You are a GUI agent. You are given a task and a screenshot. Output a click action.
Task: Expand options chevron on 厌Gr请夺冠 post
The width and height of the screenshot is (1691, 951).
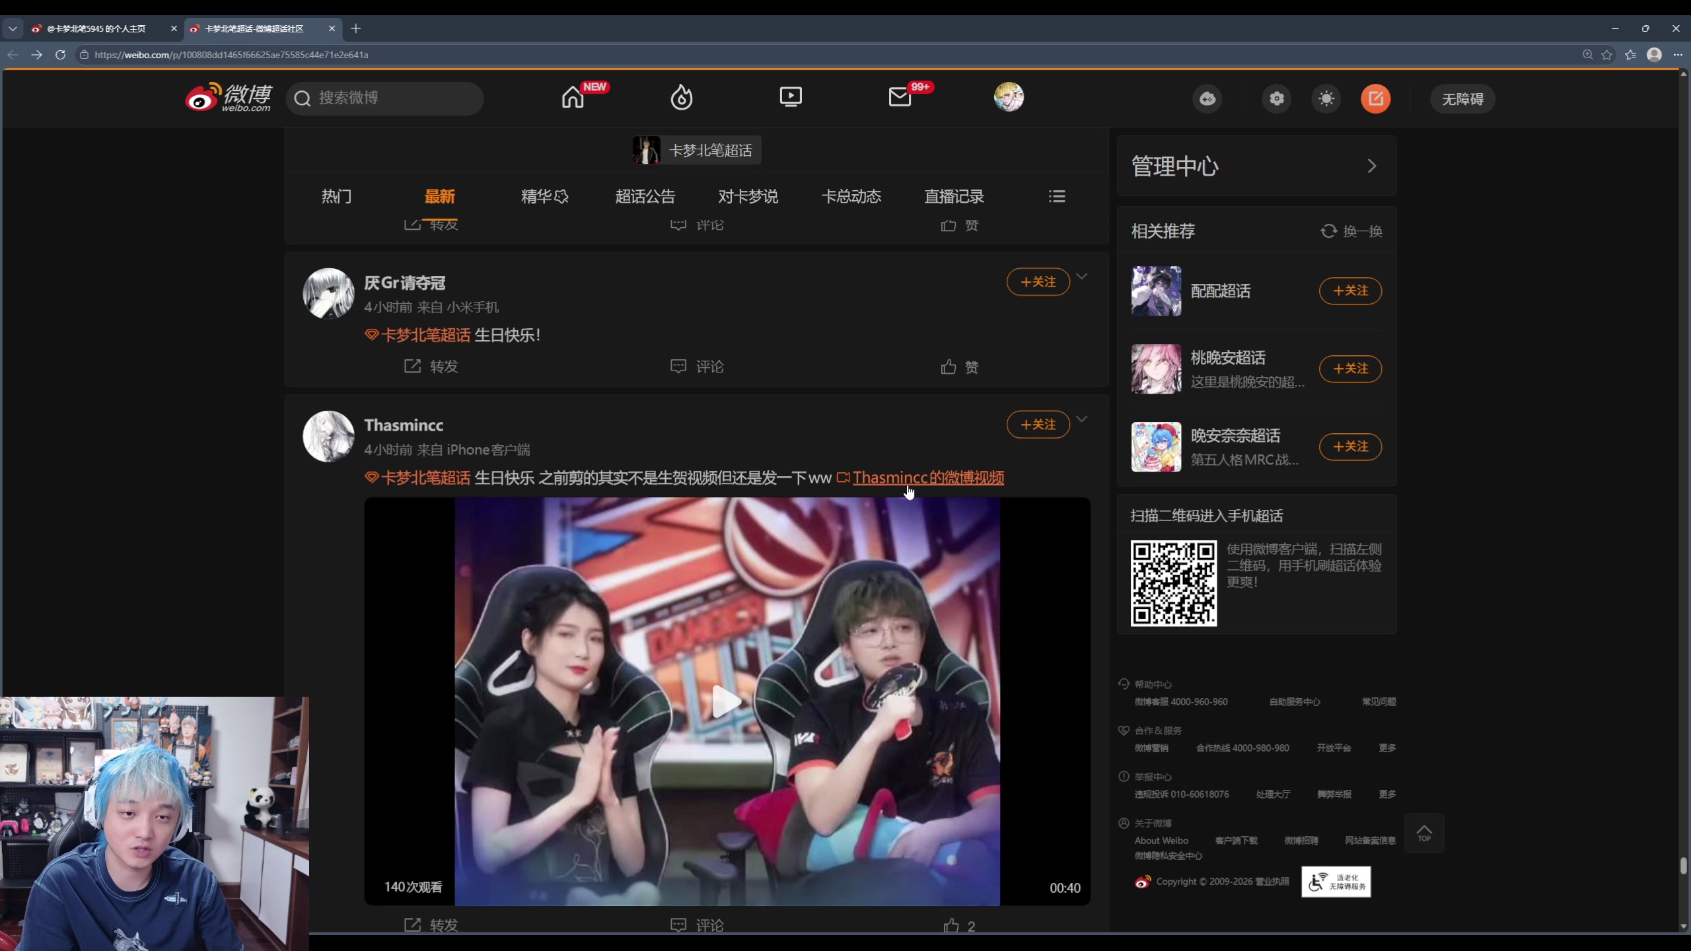(1082, 276)
